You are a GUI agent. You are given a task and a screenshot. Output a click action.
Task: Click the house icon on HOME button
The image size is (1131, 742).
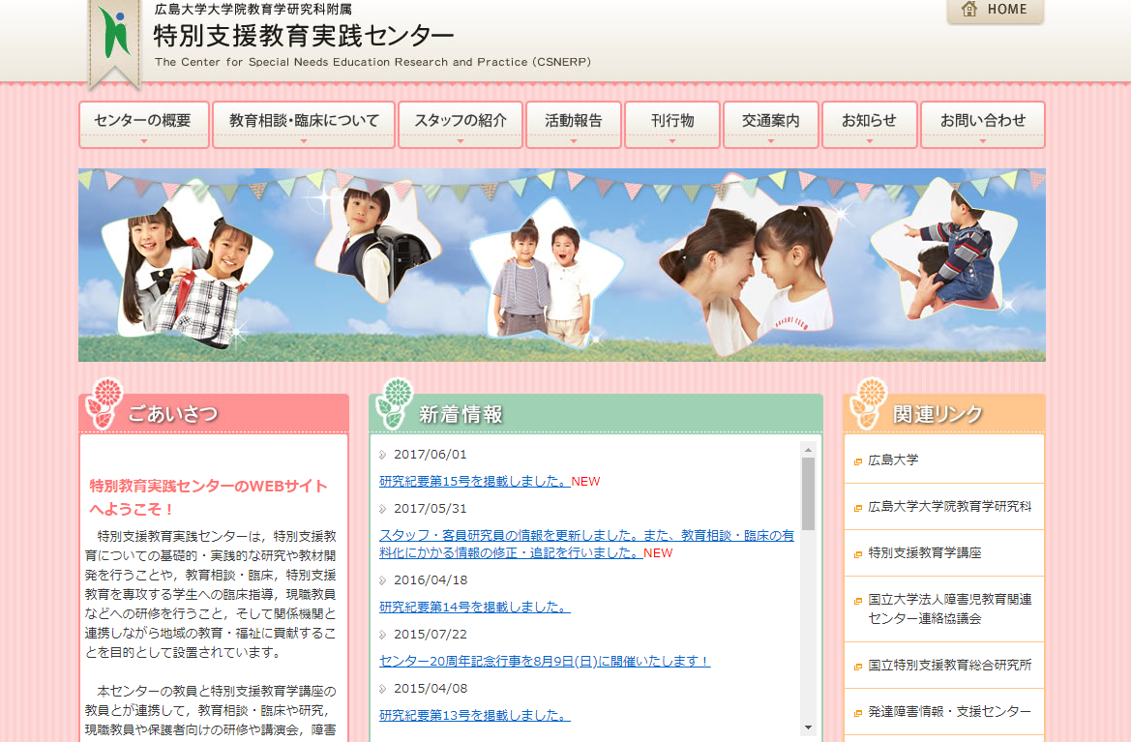[x=969, y=9]
